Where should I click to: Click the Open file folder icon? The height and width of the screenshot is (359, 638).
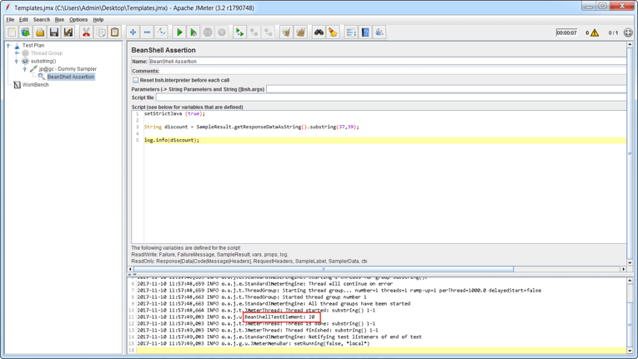[40, 32]
